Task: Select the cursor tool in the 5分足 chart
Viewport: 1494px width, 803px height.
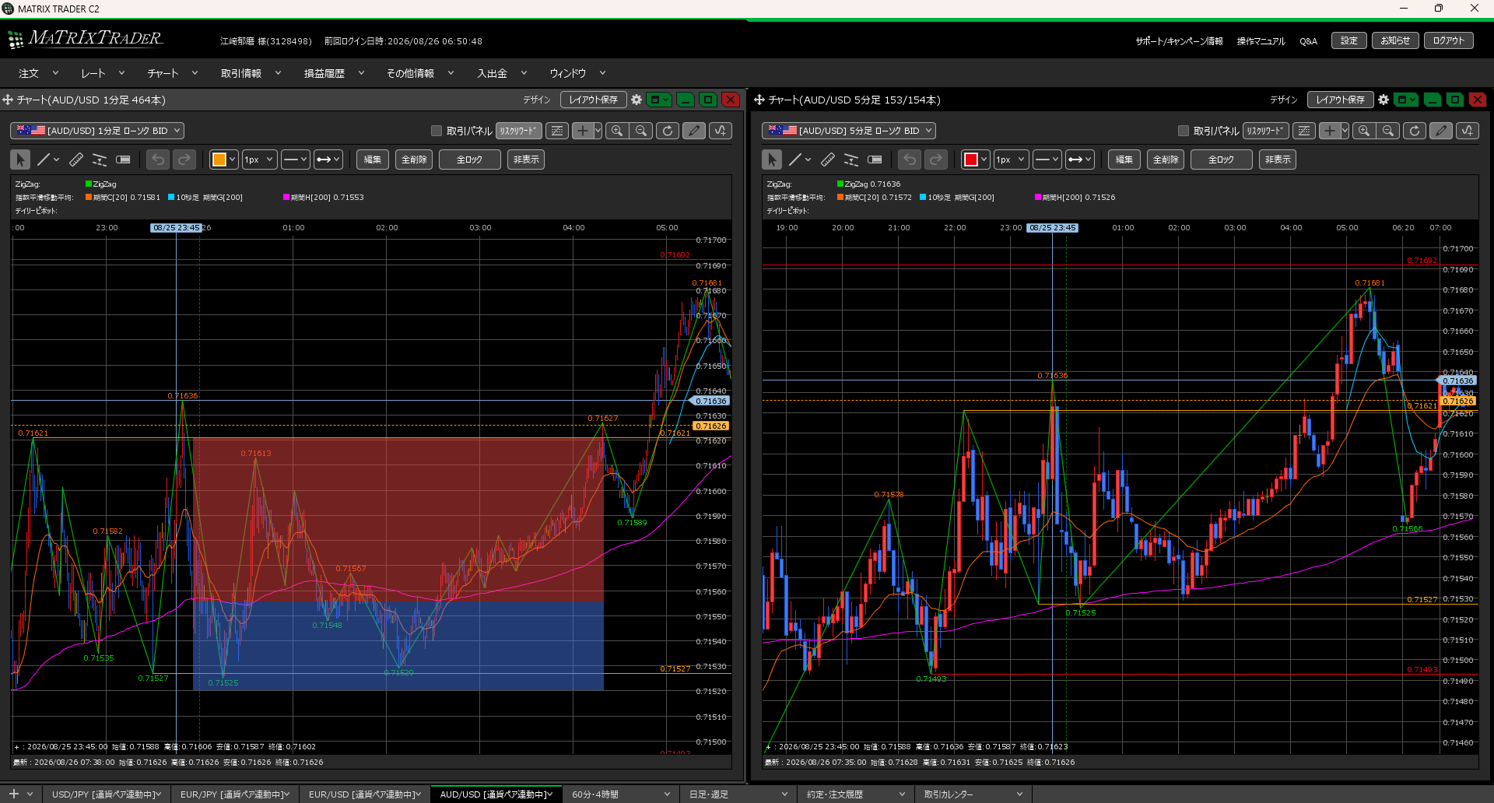Action: click(772, 160)
